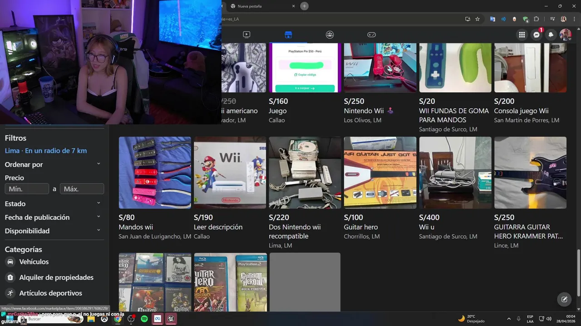Click the 'Guitar hero' listing title
The width and height of the screenshot is (581, 326).
pos(361,227)
